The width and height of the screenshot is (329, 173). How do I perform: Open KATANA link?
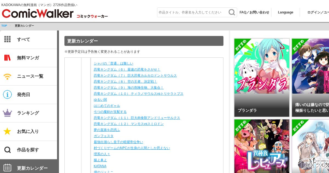point(100,166)
